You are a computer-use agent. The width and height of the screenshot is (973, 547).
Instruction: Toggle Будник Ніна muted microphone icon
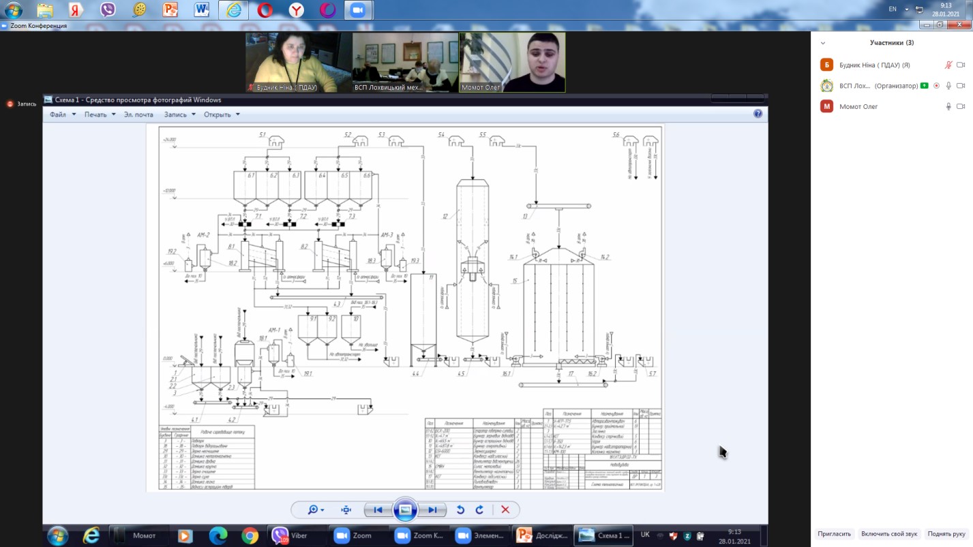pyautogui.click(x=948, y=65)
